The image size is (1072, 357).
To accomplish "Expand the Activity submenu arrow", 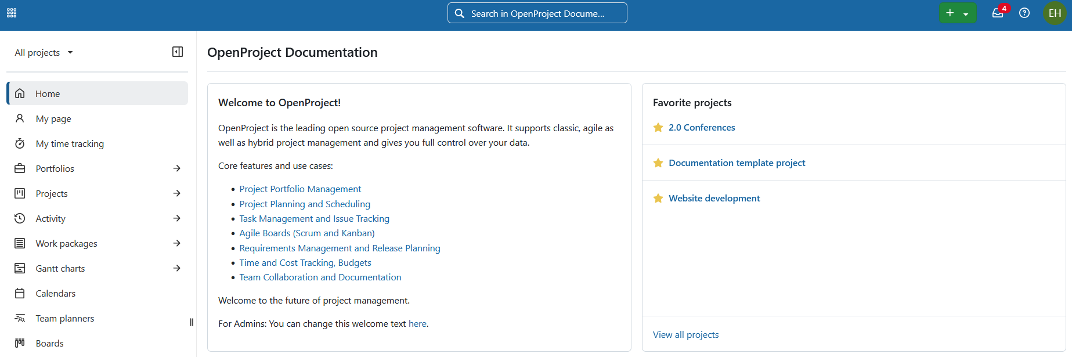I will click(177, 218).
